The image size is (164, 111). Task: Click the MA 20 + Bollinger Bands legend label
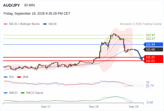tap(24, 24)
